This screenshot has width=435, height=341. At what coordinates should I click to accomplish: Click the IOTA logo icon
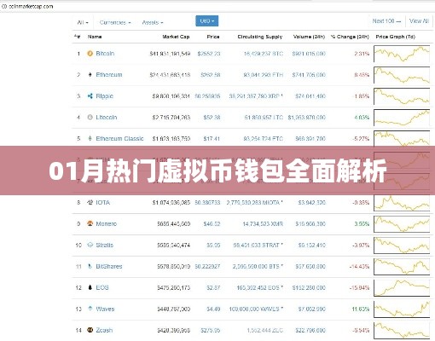tap(90, 202)
